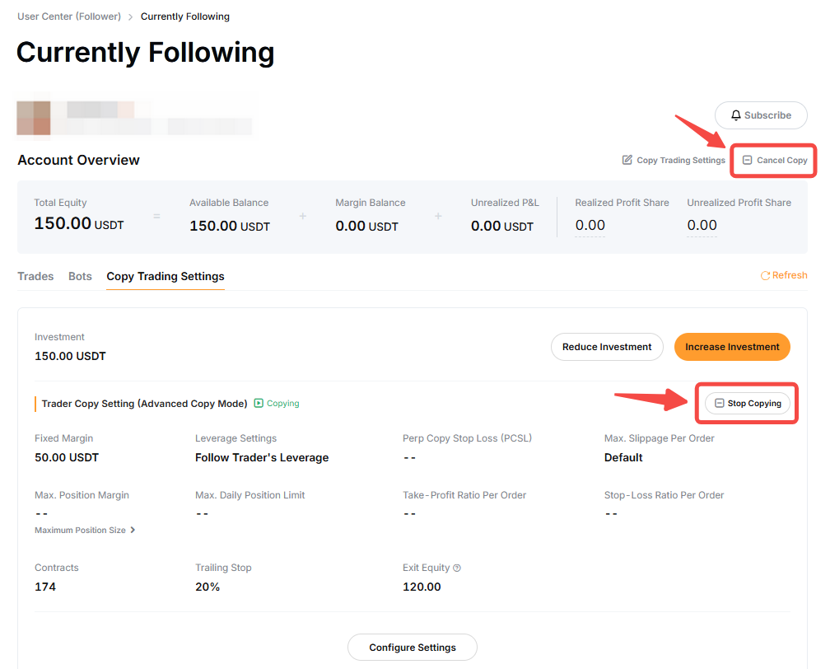Click the pencil icon beside Copy Trading Settings
The width and height of the screenshot is (830, 669).
pyautogui.click(x=627, y=160)
